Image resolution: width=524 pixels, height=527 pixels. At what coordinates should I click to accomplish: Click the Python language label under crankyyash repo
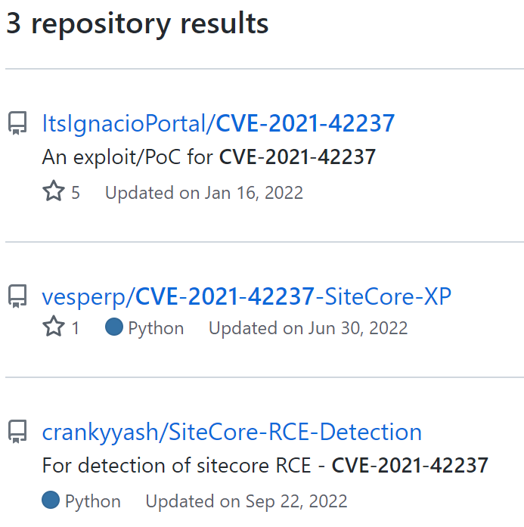tap(93, 501)
